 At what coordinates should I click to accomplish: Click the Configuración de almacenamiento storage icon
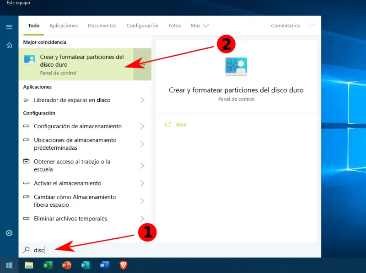coord(26,126)
